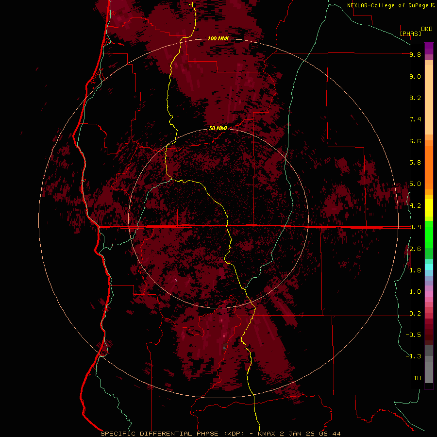
Task: Click the 100 NMI range ring label
Action: tap(218, 38)
